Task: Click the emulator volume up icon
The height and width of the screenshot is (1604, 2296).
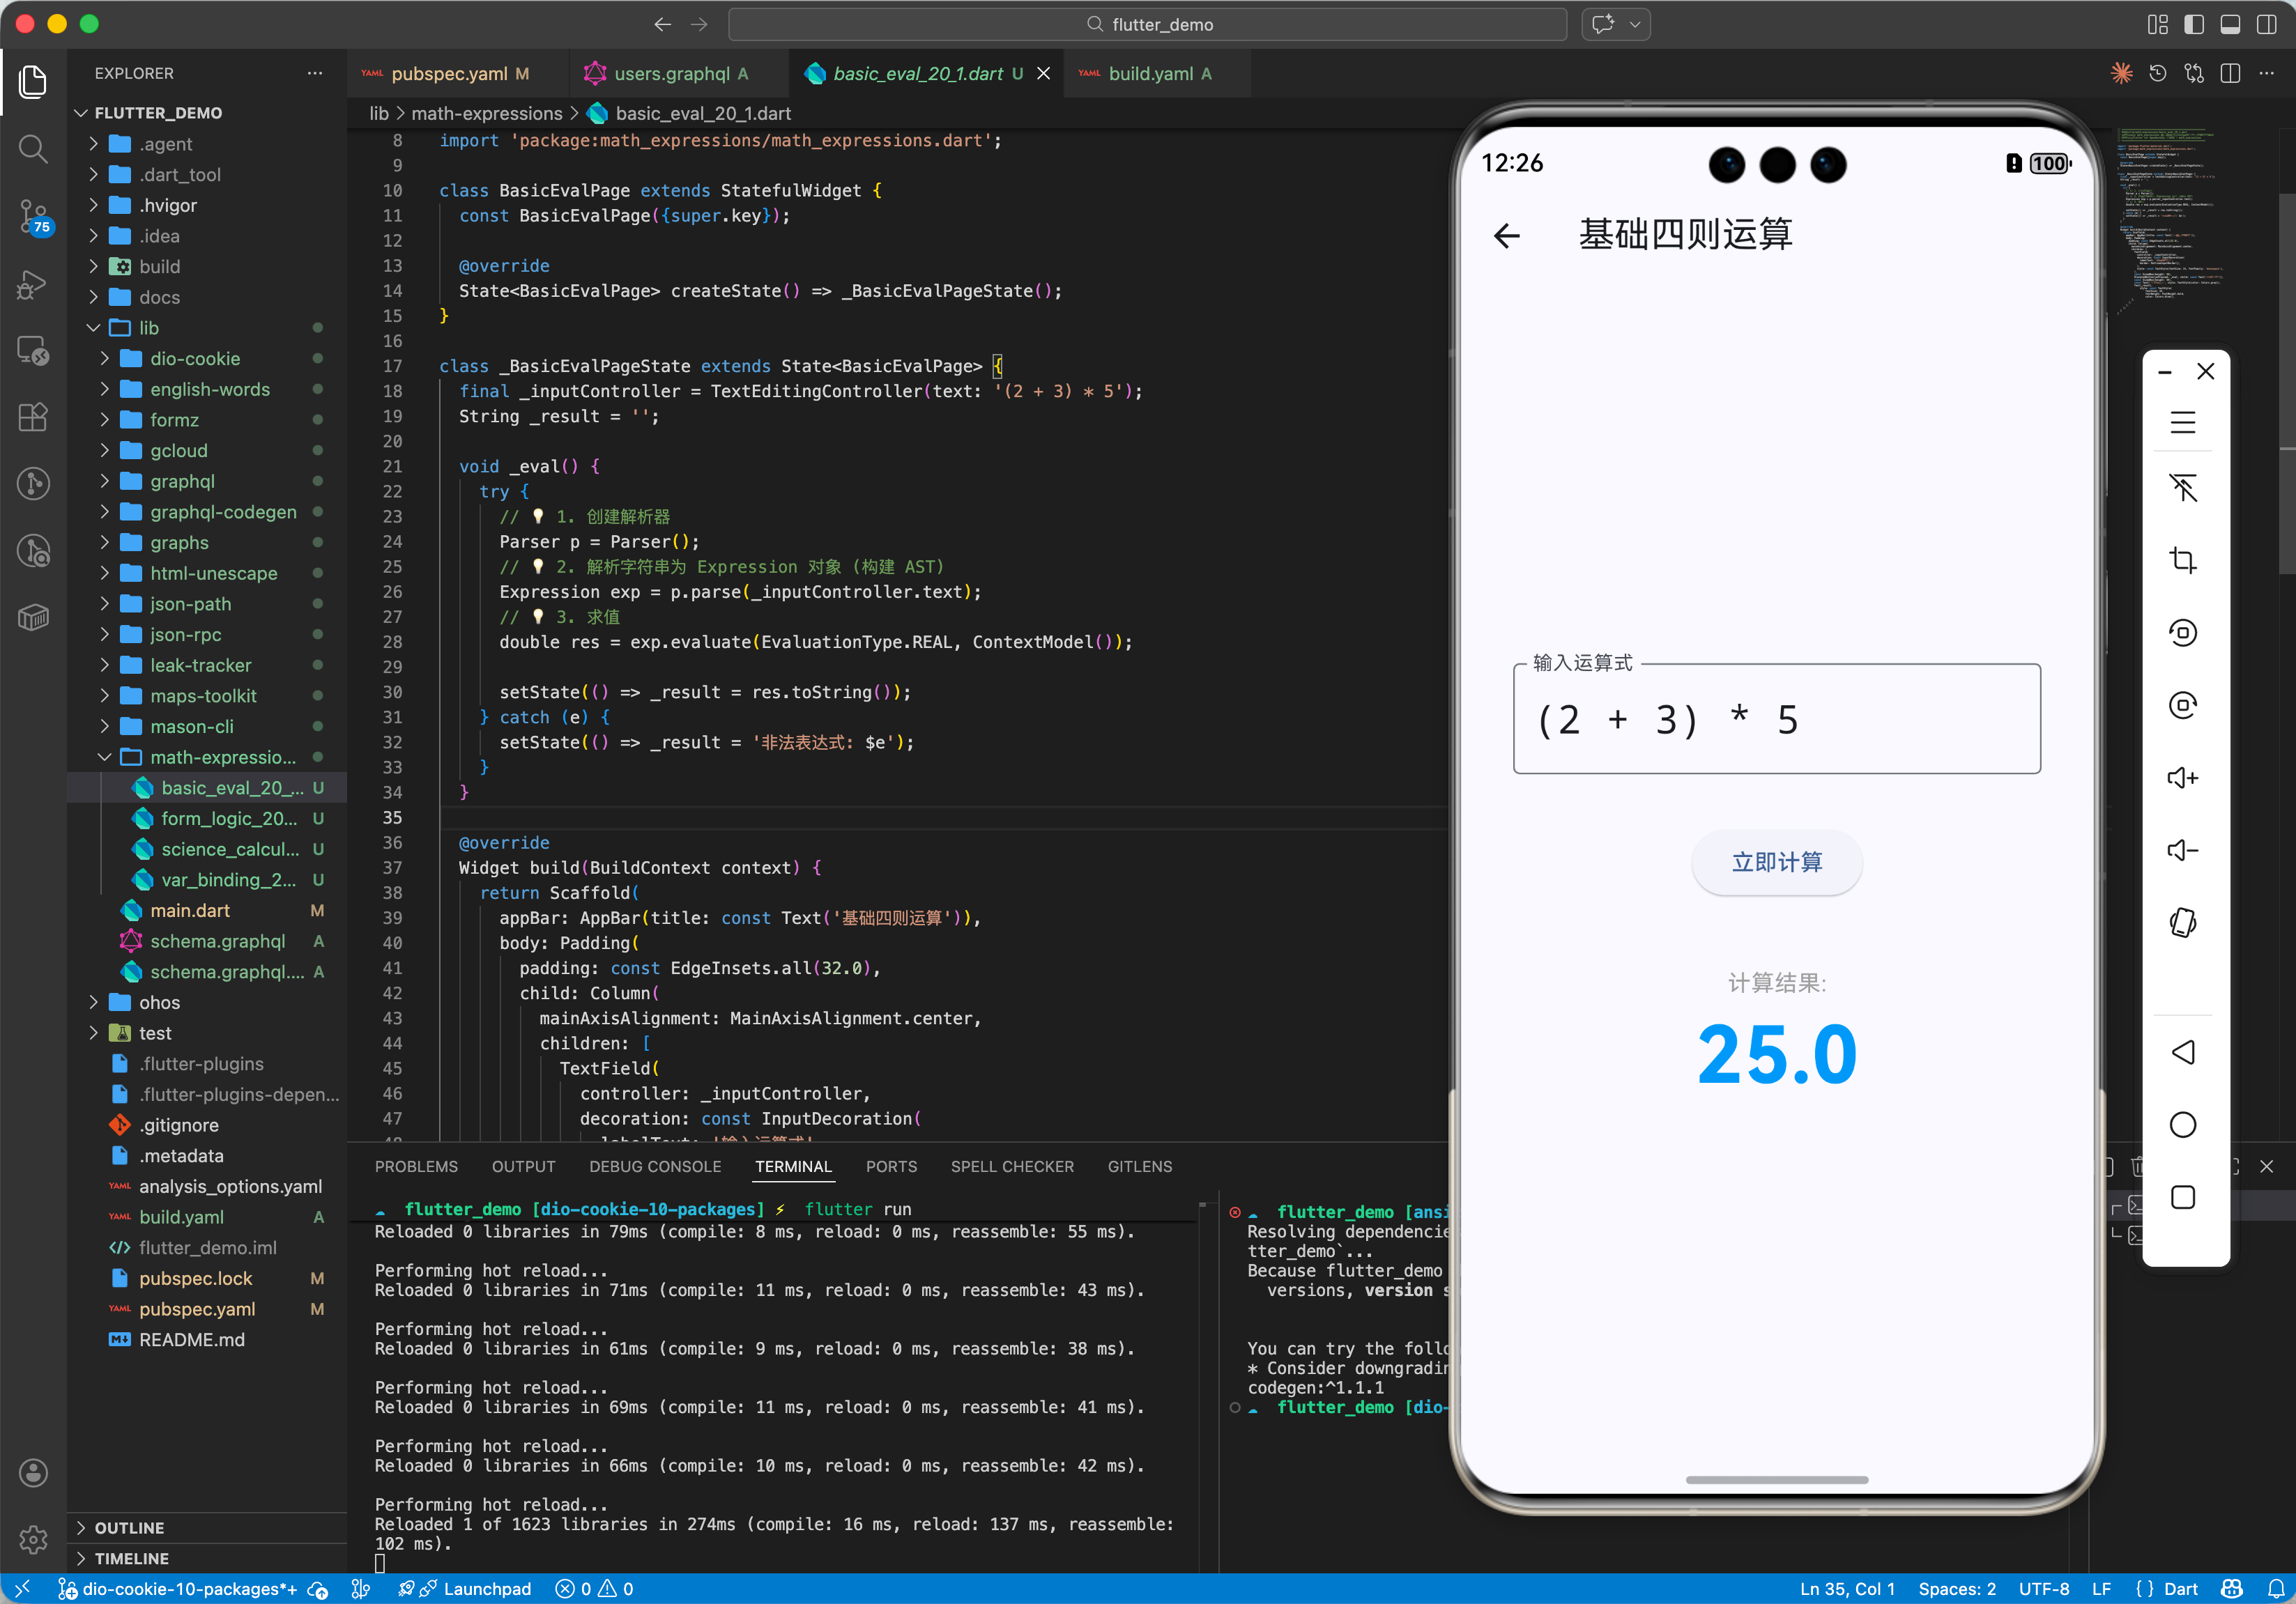Action: click(x=2182, y=778)
